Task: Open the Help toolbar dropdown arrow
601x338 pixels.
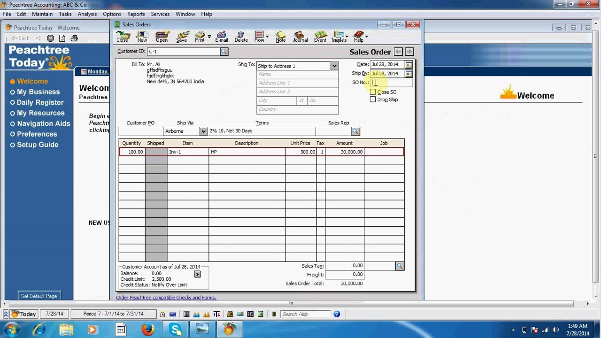Action: [x=366, y=37]
